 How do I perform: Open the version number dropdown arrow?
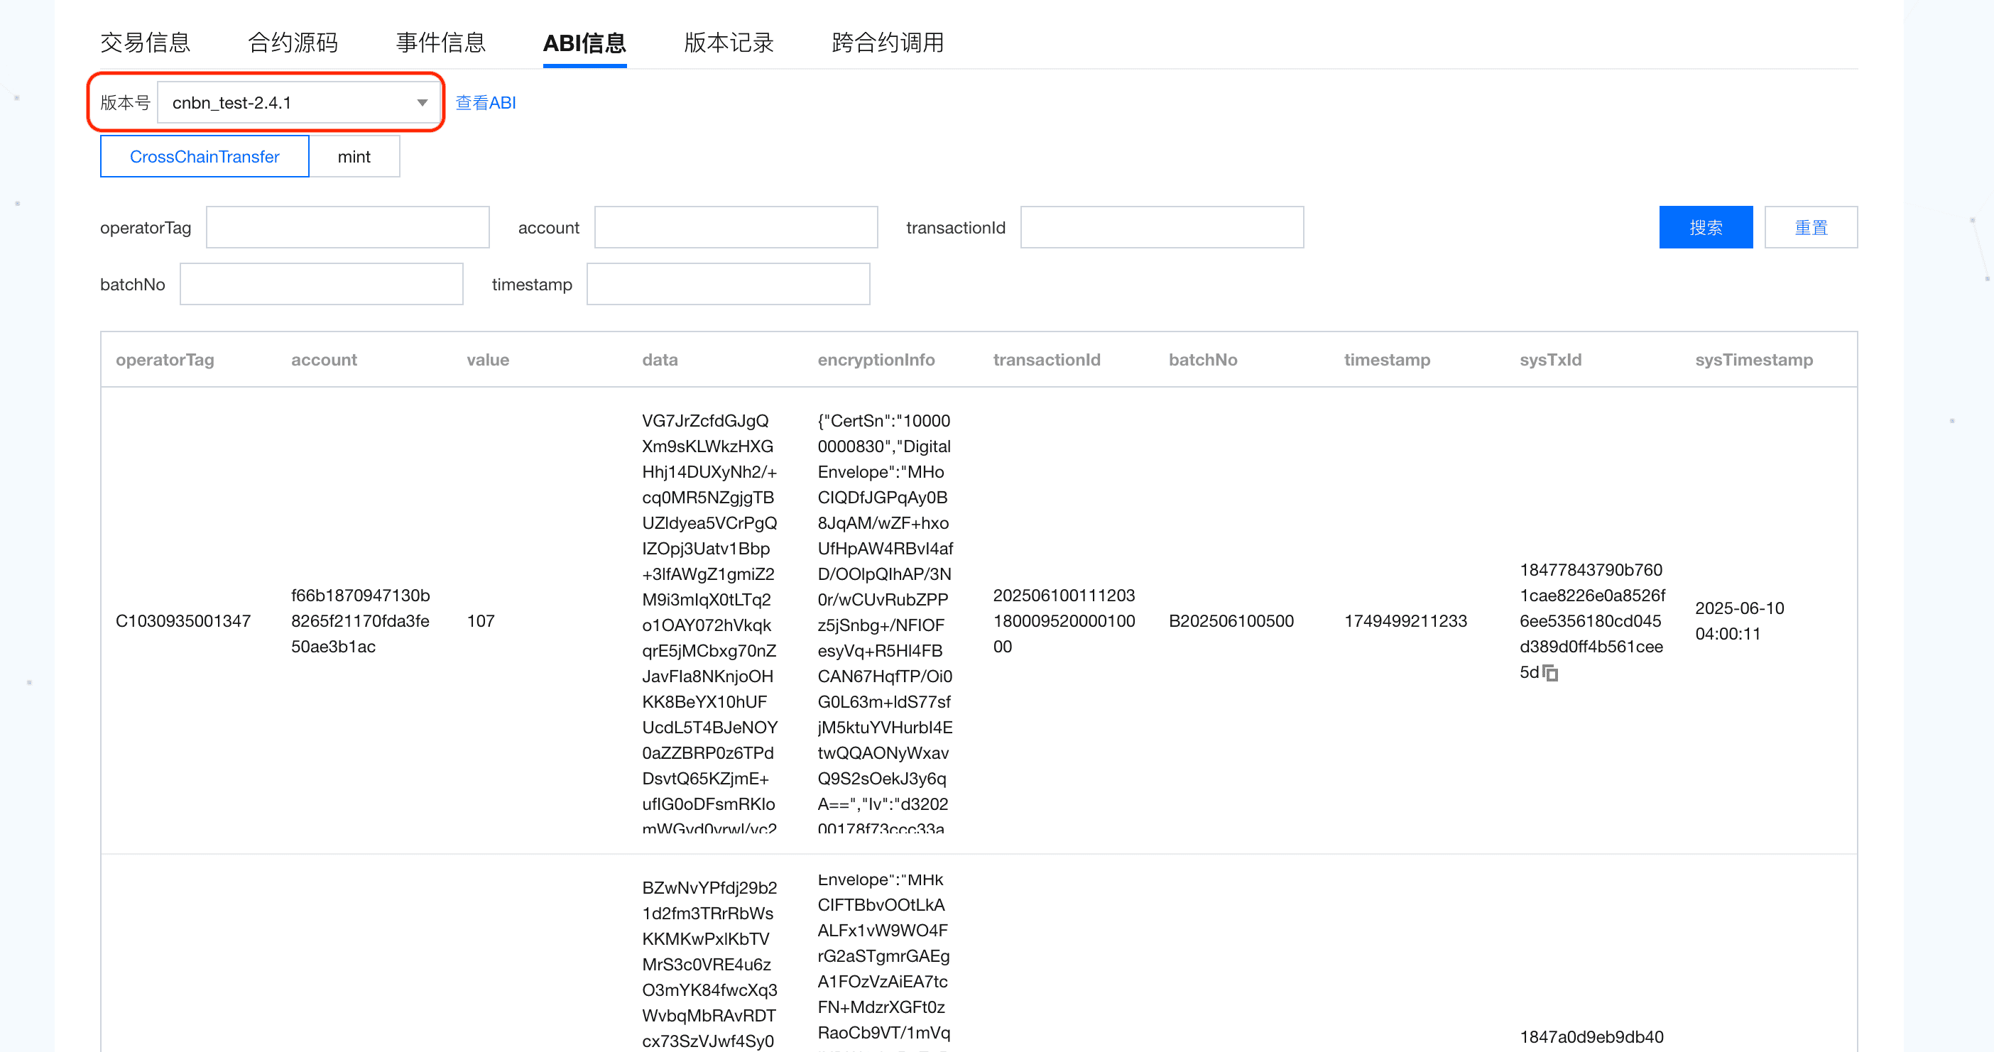click(422, 103)
